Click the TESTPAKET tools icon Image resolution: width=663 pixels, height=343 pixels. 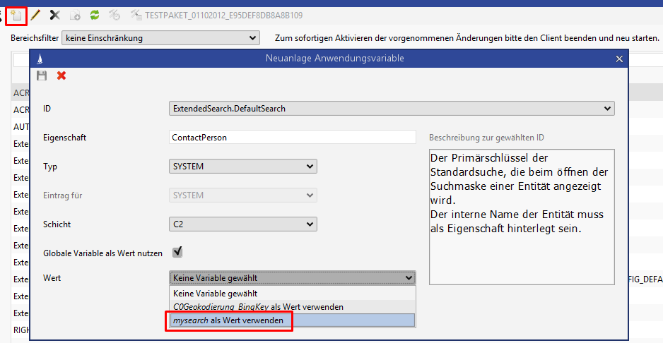point(136,14)
